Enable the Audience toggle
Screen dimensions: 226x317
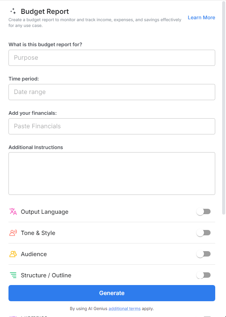tap(204, 254)
